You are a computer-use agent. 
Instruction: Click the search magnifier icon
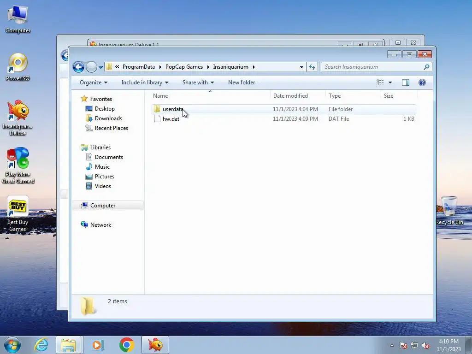426,67
